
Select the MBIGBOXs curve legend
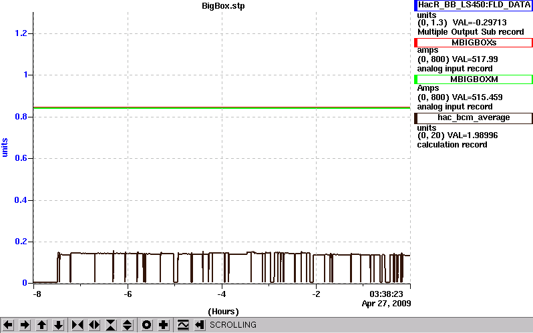[x=474, y=43]
